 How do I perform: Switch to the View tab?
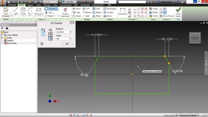coord(55,5)
